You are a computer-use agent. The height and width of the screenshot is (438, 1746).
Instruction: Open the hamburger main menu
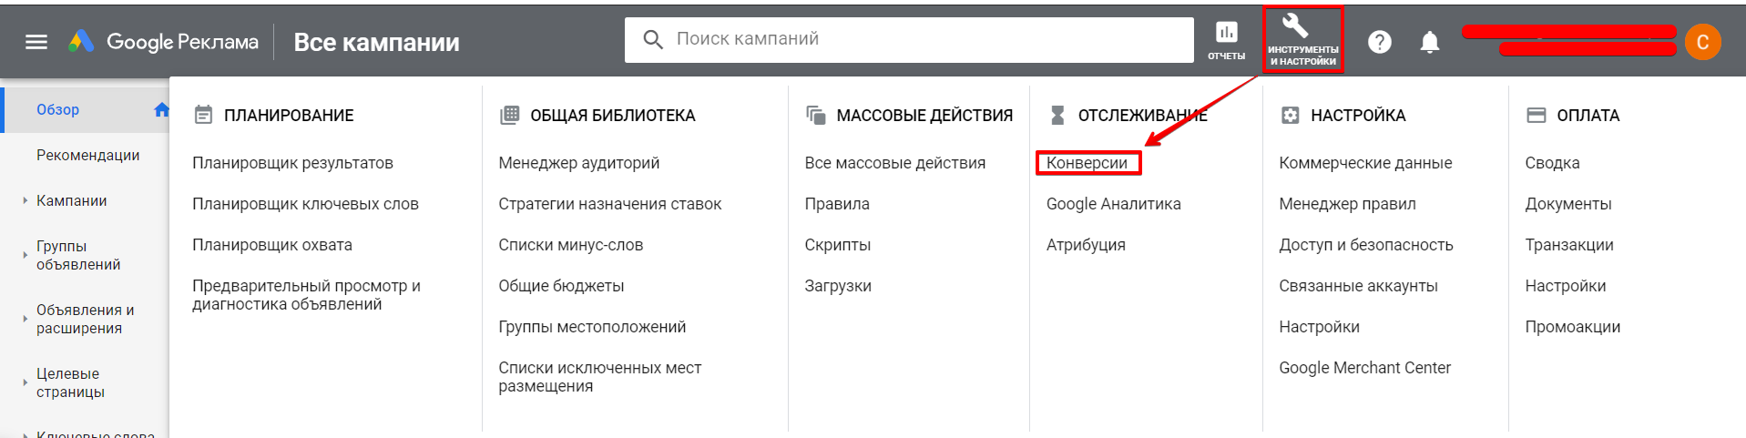click(x=36, y=42)
